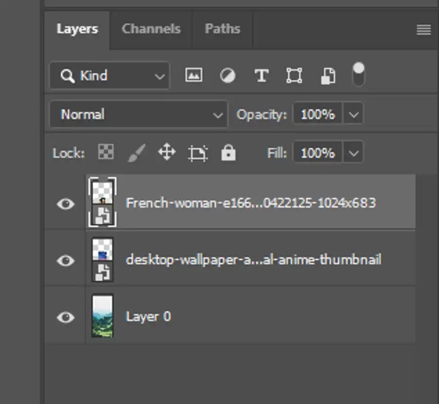439x404 pixels.
Task: Filter for shape layers icon
Action: [294, 76]
